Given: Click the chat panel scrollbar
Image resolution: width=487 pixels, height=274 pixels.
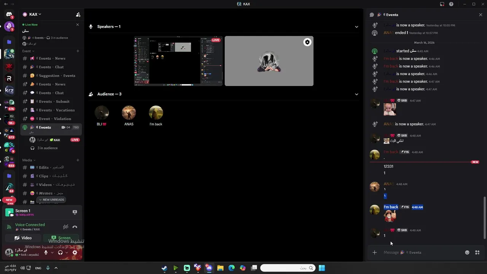Looking at the screenshot, I should click(484, 218).
